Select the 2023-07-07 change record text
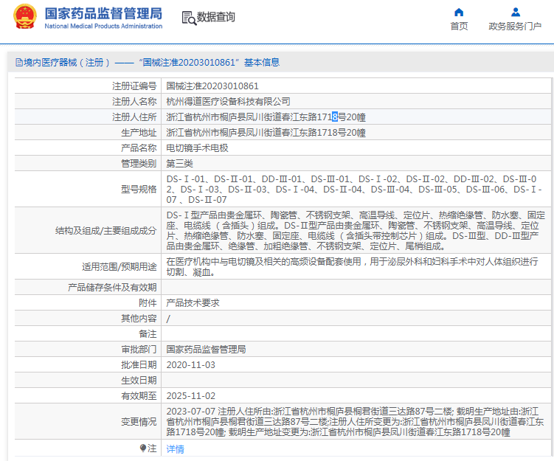 (x=355, y=422)
